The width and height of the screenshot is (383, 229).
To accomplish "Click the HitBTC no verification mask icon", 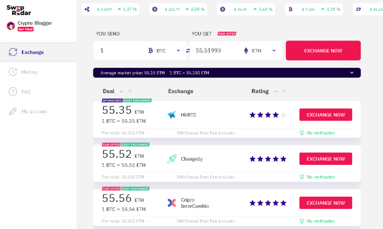I will 302,133.
